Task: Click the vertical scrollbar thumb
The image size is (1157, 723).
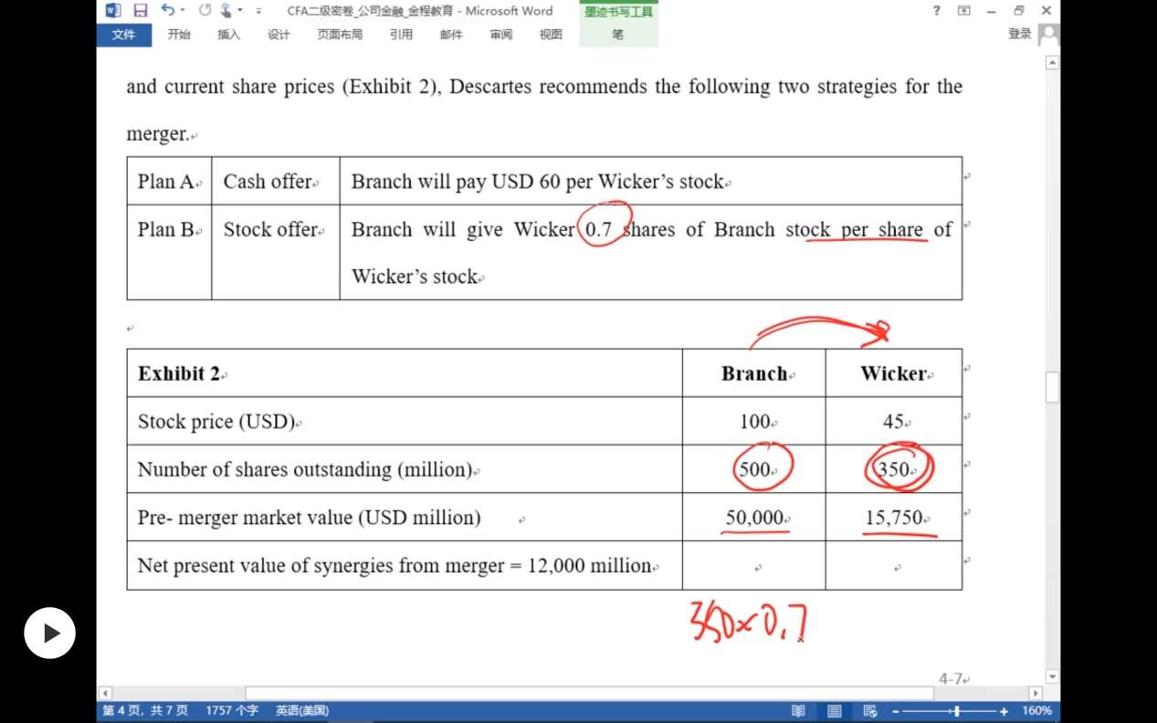Action: tap(1053, 387)
